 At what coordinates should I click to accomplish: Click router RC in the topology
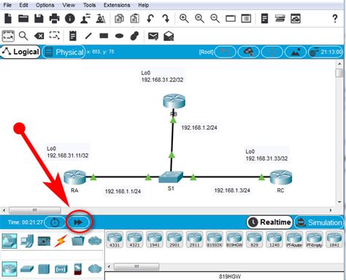[x=281, y=177]
